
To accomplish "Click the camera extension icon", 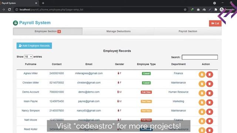I will click(x=198, y=10).
